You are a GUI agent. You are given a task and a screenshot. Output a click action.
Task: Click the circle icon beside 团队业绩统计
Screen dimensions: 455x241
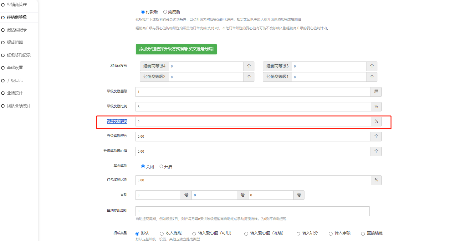click(3, 106)
